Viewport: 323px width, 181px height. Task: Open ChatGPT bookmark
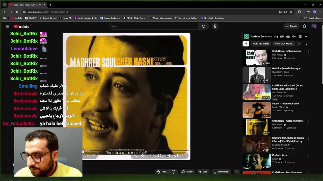[31, 18]
